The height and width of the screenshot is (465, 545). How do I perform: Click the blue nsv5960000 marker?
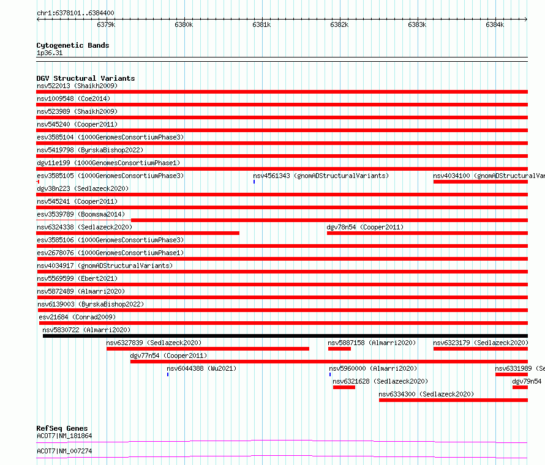point(330,374)
